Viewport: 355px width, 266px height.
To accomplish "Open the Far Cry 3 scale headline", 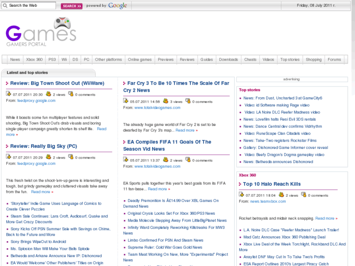I will point(176,87).
